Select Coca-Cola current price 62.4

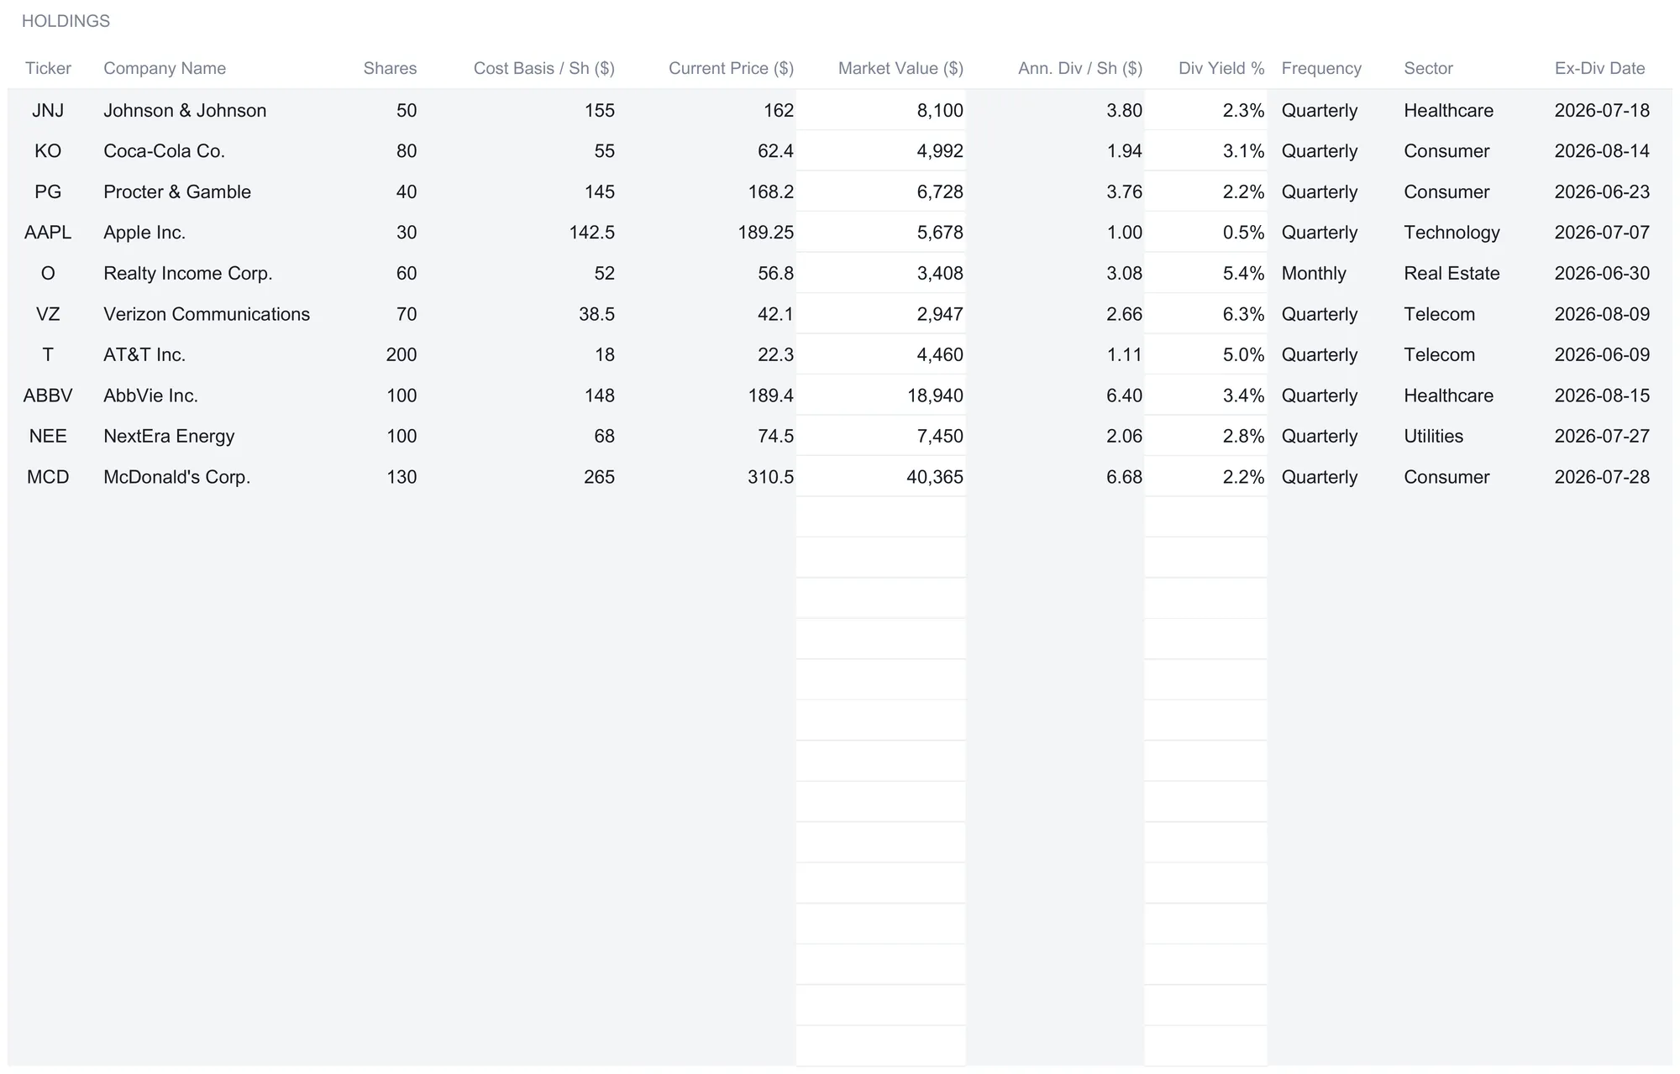[708, 151]
